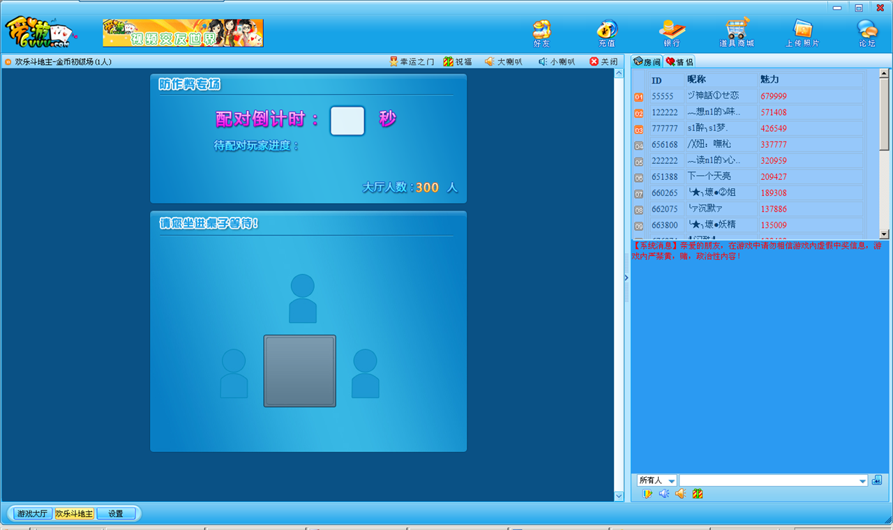Viewport: 893px width, 530px height.
Task: Open the 道具商城 item shop
Action: pos(737,32)
